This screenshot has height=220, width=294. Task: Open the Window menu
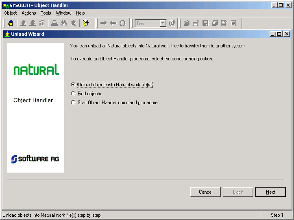click(x=63, y=13)
